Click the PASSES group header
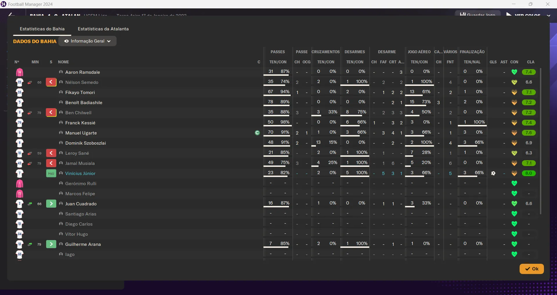This screenshot has height=295, width=557. click(278, 52)
